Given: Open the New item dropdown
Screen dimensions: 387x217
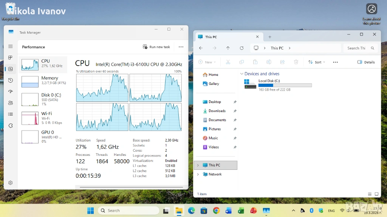Looking at the screenshot, I should [x=207, y=62].
